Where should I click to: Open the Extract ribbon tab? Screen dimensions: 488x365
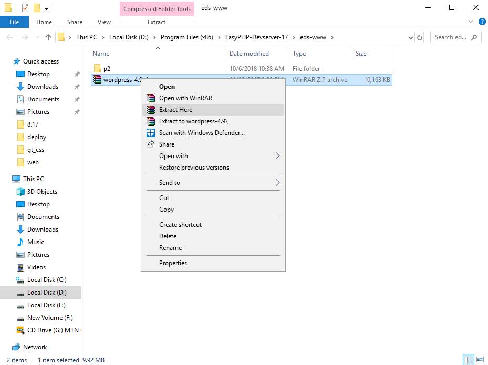coord(156,22)
